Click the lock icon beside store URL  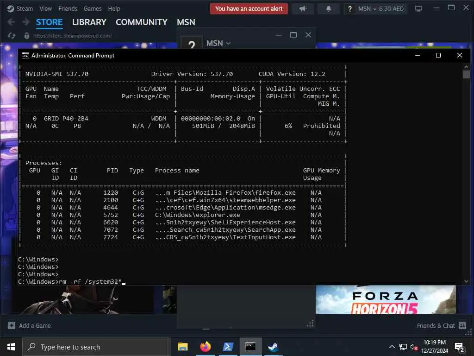tap(26, 36)
